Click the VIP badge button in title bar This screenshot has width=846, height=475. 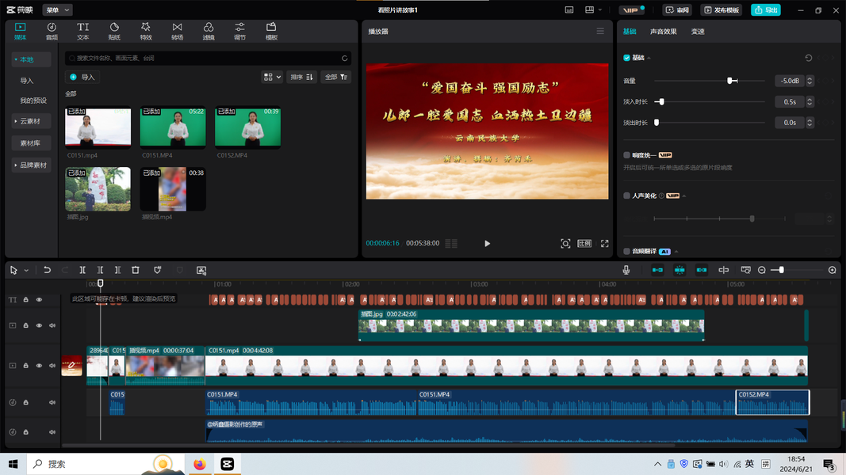point(631,9)
